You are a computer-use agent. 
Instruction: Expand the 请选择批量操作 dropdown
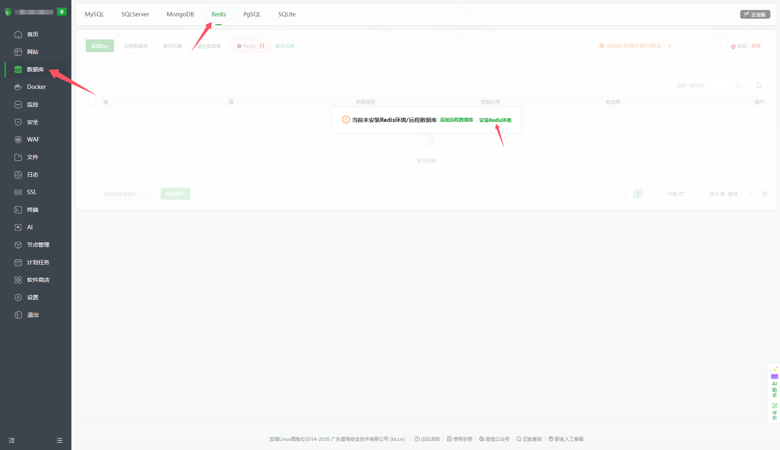128,194
